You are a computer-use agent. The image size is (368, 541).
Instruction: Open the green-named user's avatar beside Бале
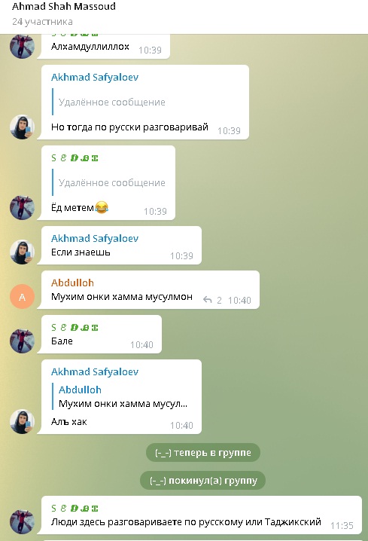click(22, 341)
